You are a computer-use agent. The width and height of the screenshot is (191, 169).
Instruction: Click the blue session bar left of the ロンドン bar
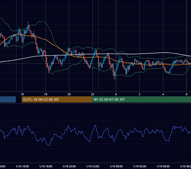(8, 99)
